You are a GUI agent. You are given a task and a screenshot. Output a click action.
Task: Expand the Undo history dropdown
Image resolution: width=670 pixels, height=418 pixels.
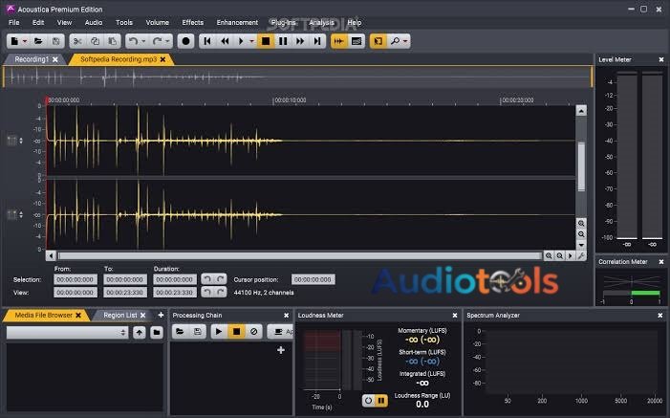pyautogui.click(x=143, y=41)
